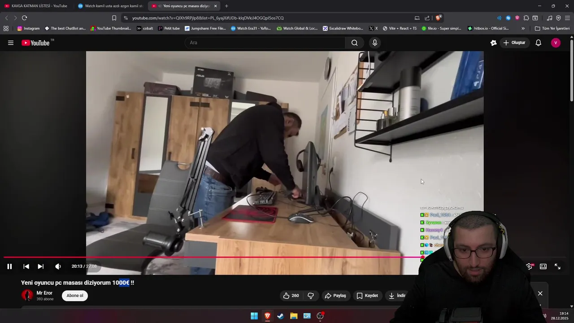574x323 pixels.
Task: Bookmark this page from the address bar
Action: click(114, 18)
